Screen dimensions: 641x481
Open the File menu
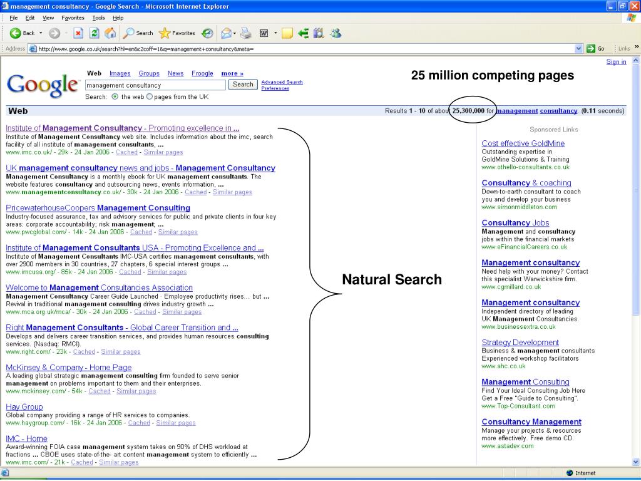pos(14,18)
